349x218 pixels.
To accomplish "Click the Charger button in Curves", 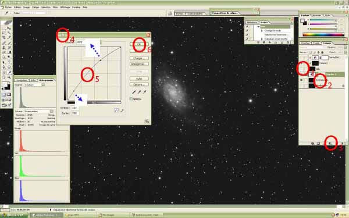I will point(139,58).
